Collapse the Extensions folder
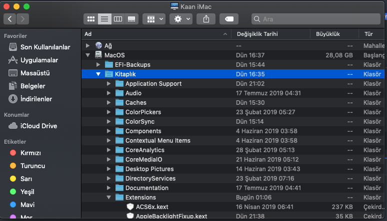Image resolution: width=387 pixels, height=221 pixels. click(109, 198)
